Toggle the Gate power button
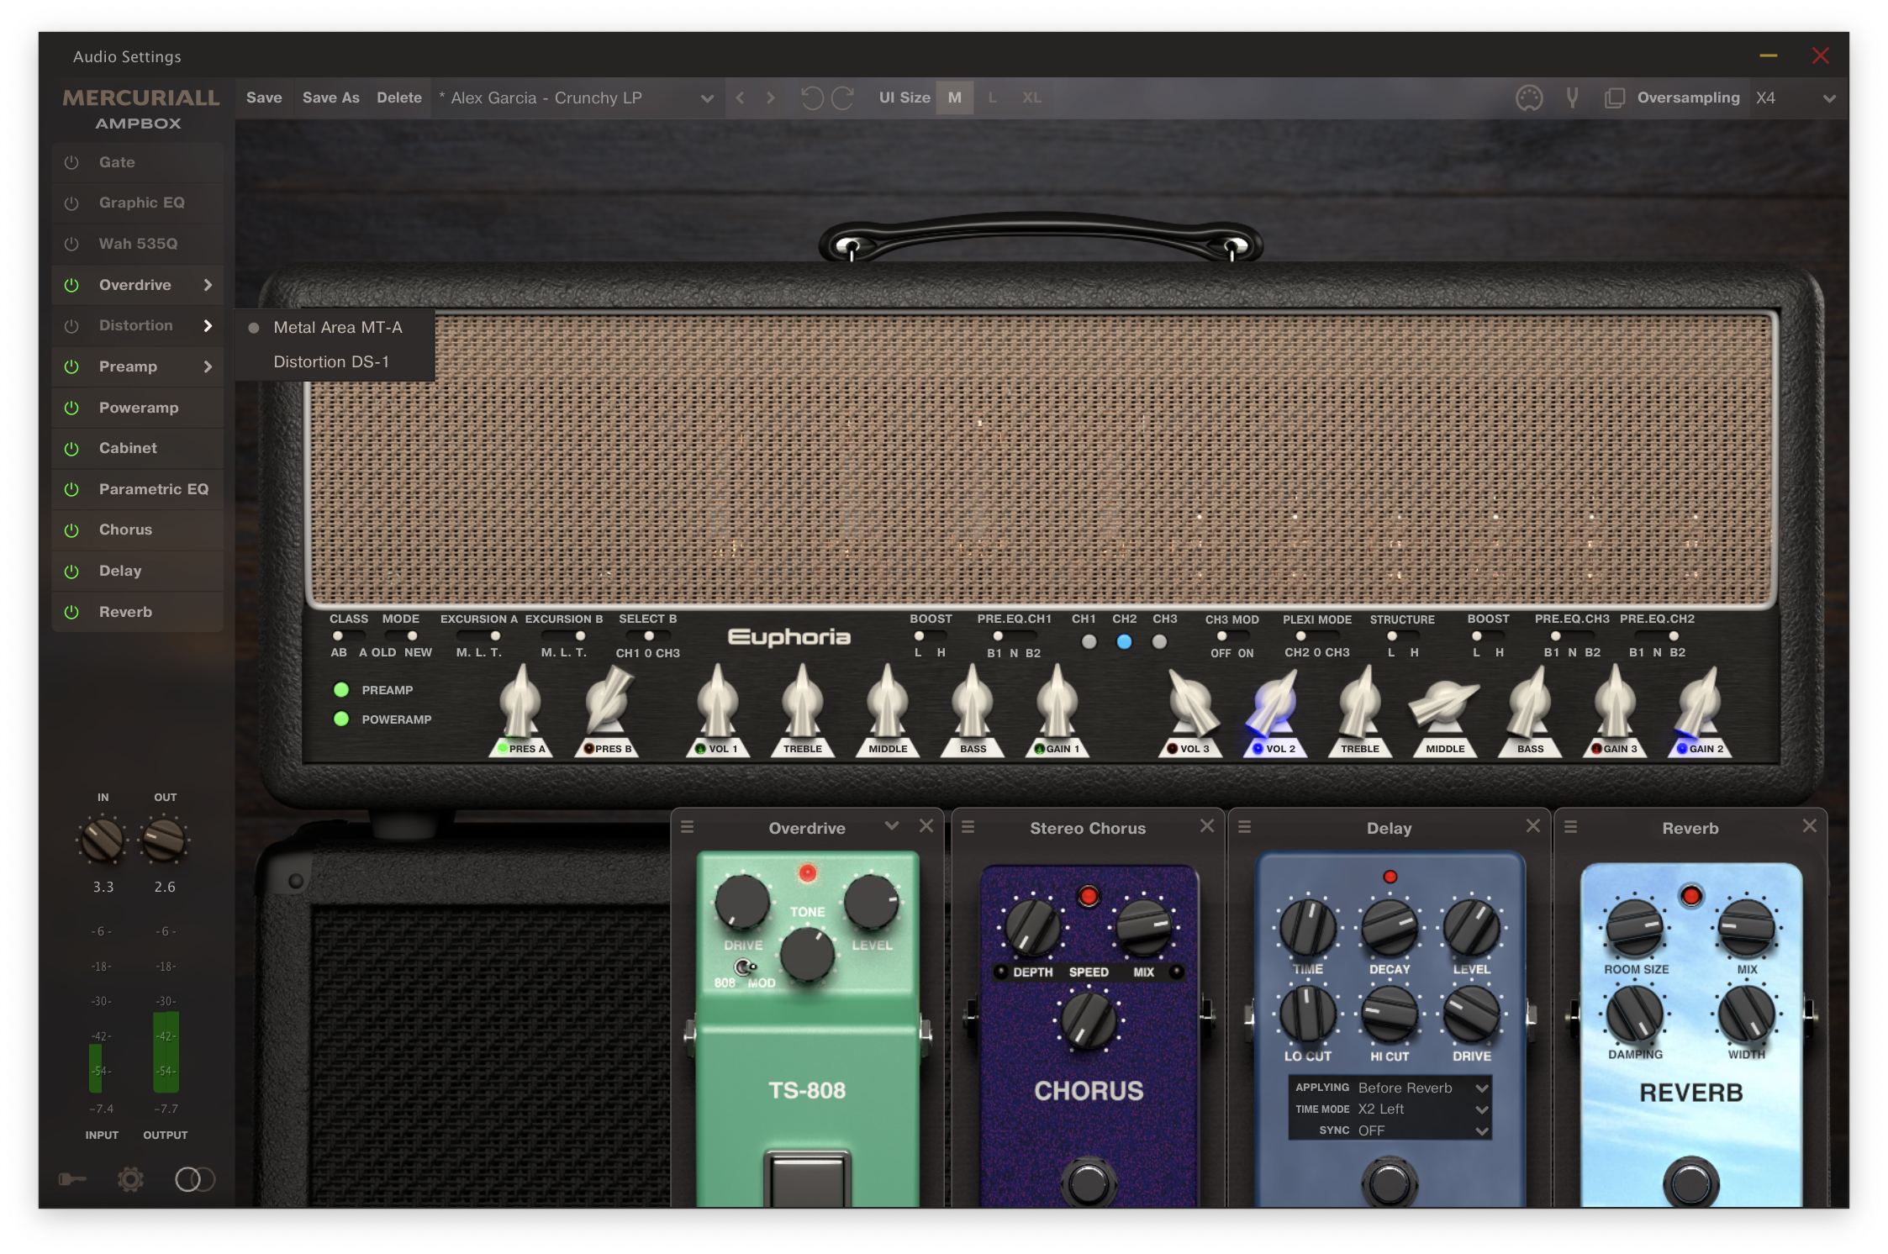This screenshot has height=1254, width=1888. click(71, 162)
